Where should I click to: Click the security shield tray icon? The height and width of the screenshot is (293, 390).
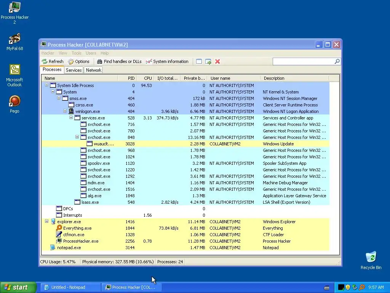(x=348, y=287)
